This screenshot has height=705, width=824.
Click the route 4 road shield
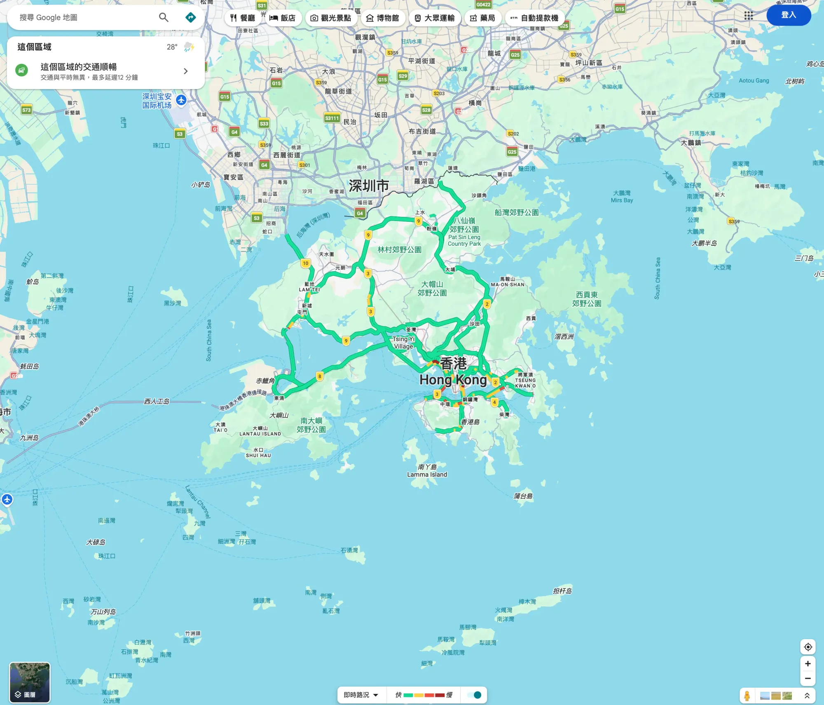point(494,402)
